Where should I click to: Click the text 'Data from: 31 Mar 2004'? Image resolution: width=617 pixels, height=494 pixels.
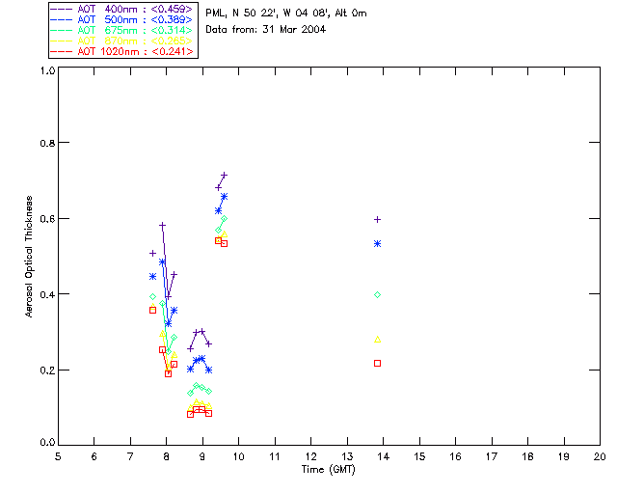tap(266, 29)
